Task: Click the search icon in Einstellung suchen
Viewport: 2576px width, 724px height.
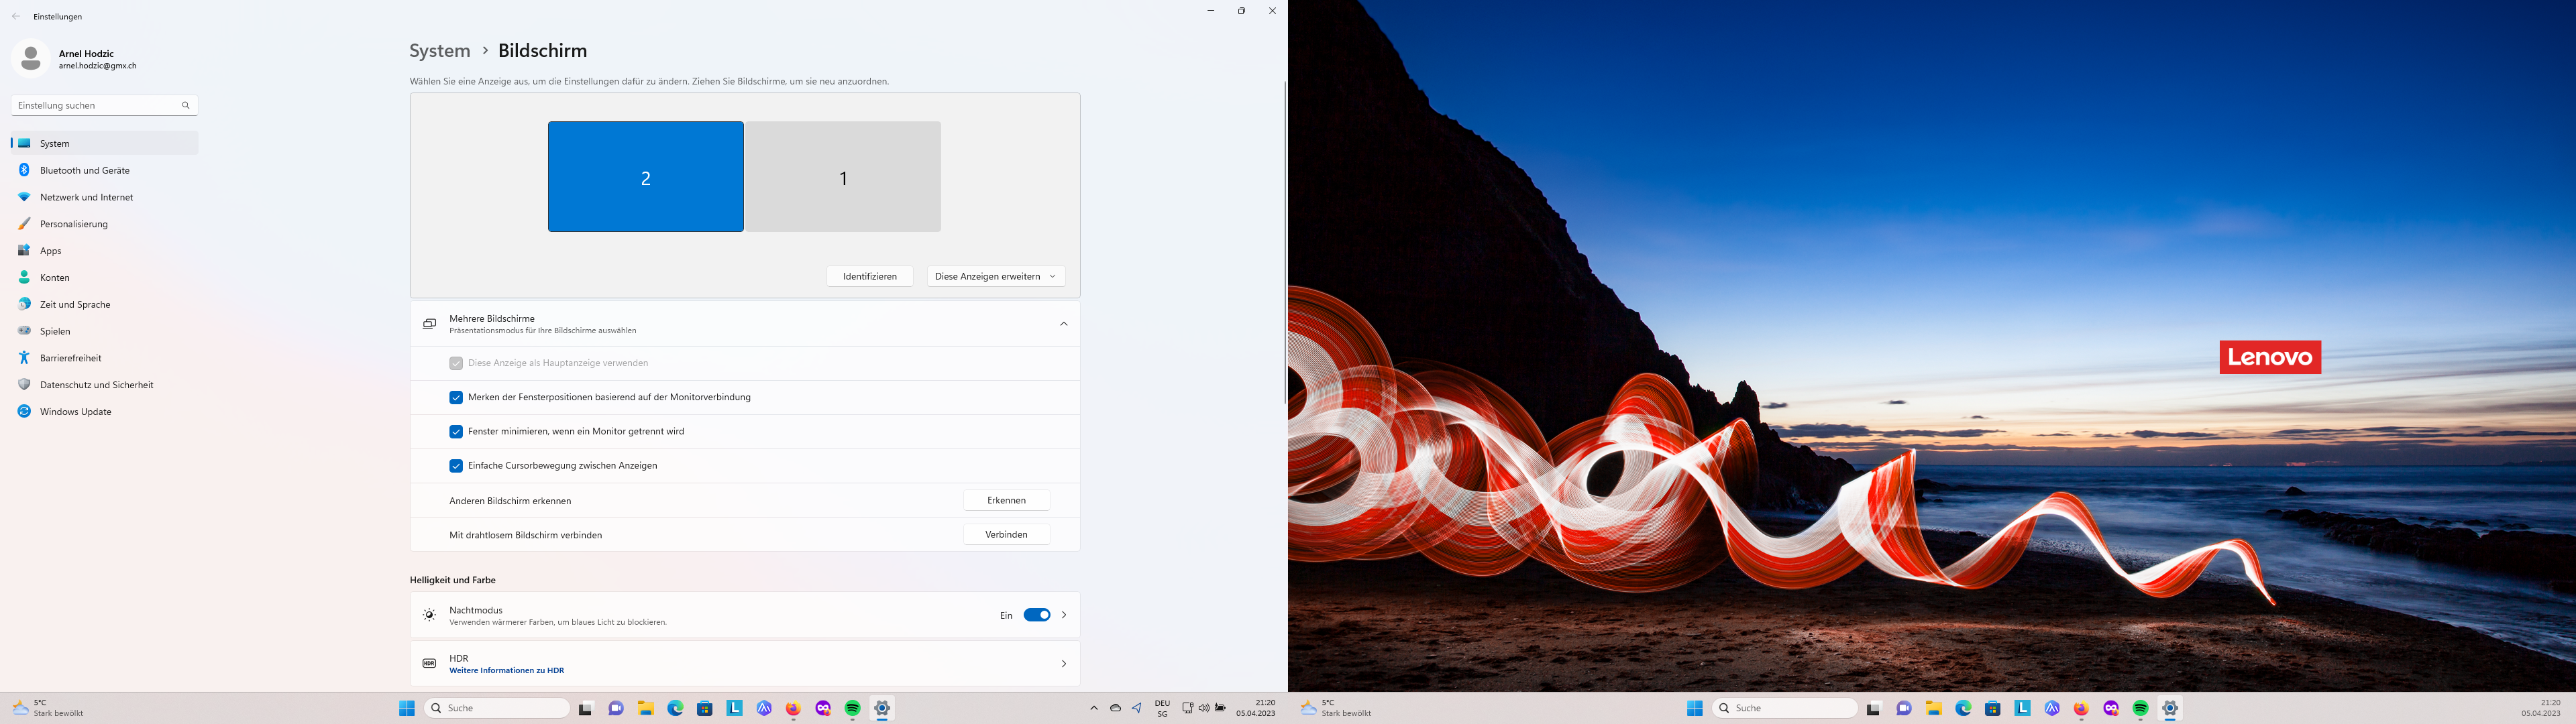Action: (x=185, y=105)
